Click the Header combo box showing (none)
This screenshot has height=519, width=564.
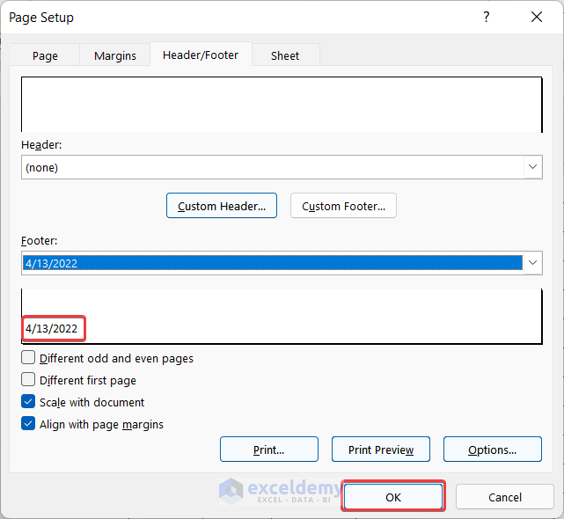[x=271, y=167]
